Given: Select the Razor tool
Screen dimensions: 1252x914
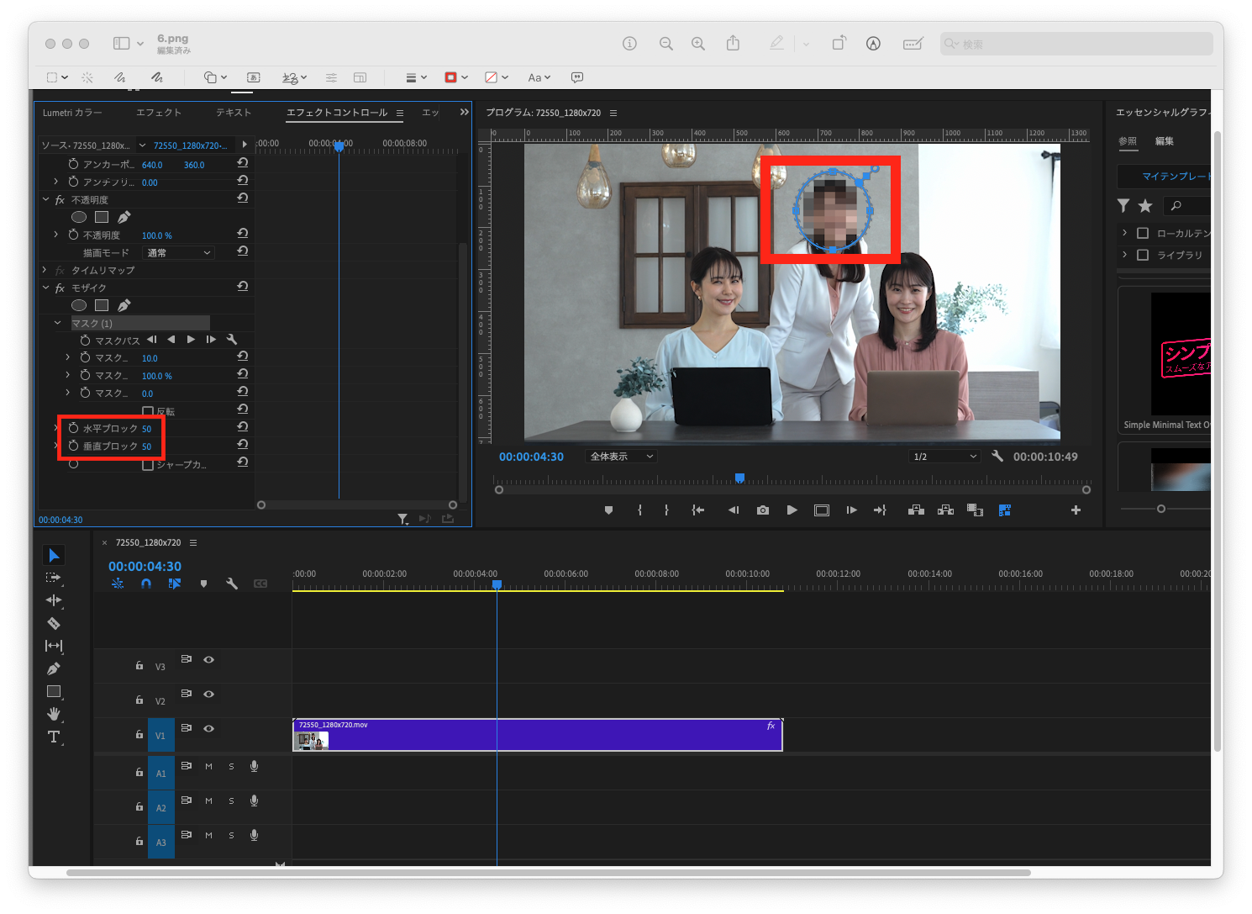Looking at the screenshot, I should (x=54, y=623).
